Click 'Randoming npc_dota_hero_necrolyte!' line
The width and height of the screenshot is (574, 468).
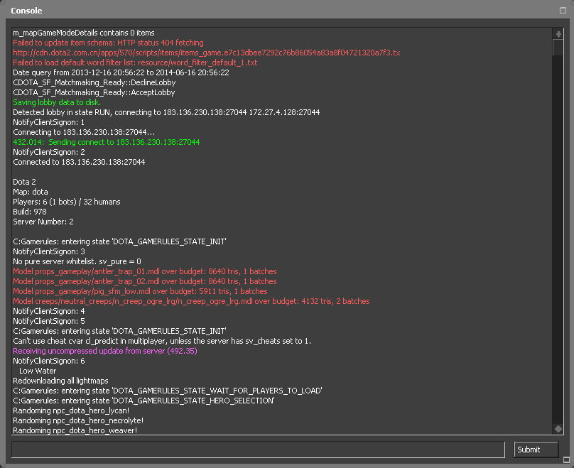pos(78,420)
